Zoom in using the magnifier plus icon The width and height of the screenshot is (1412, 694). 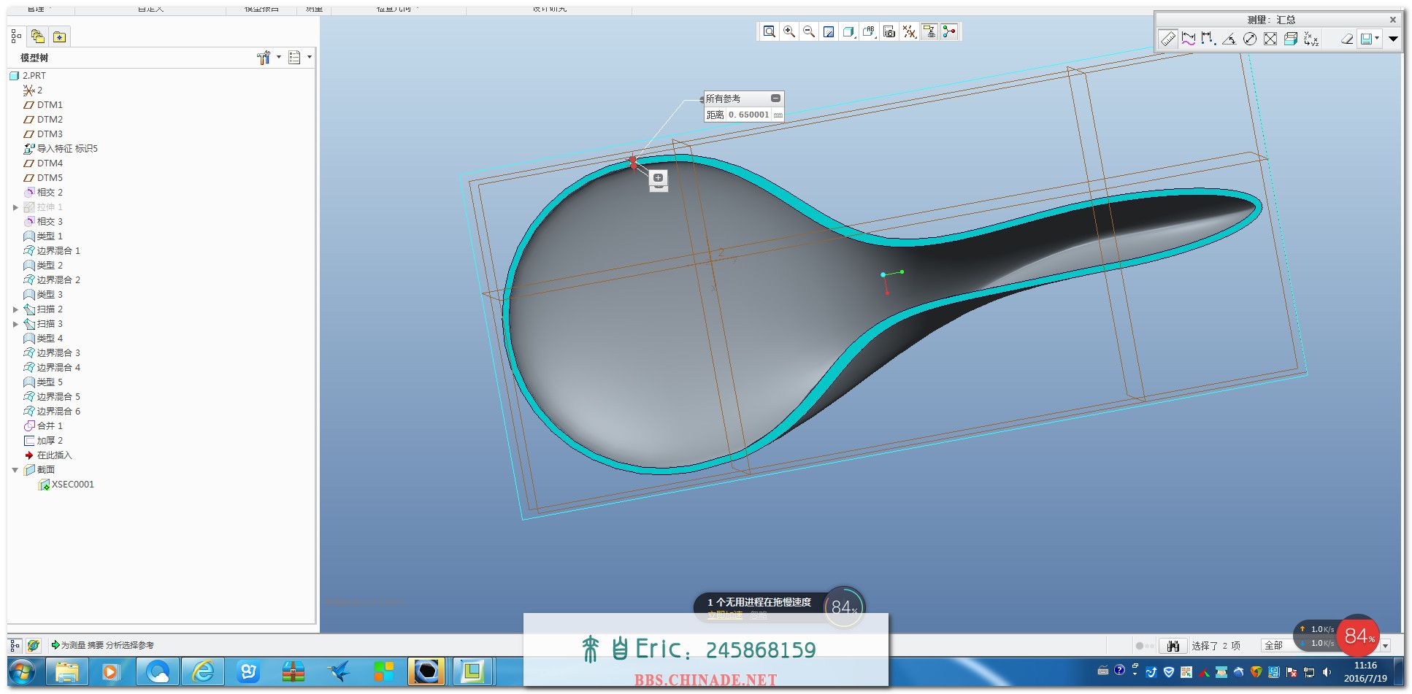click(x=789, y=31)
